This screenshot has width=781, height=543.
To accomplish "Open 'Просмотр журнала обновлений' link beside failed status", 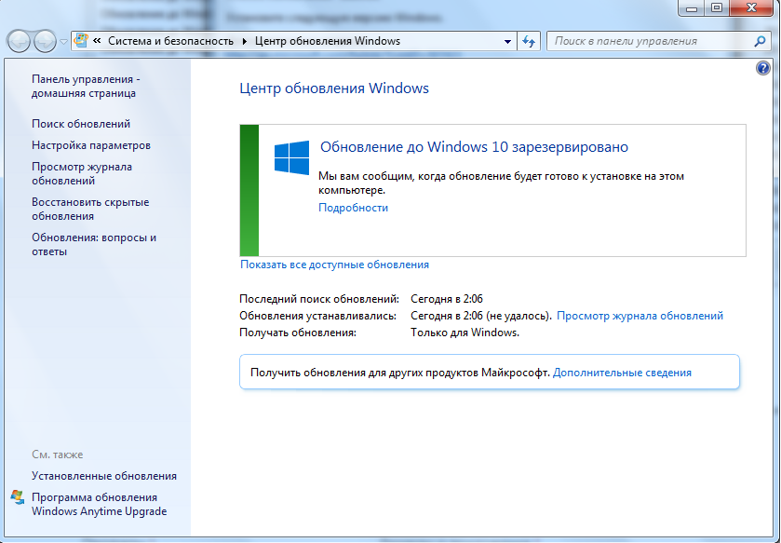I will click(640, 316).
